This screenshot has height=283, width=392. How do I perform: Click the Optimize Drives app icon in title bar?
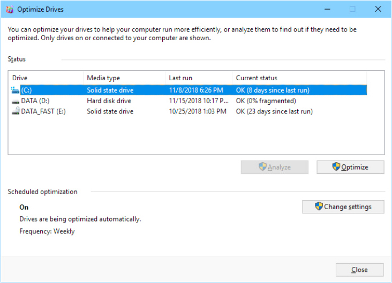click(x=9, y=9)
